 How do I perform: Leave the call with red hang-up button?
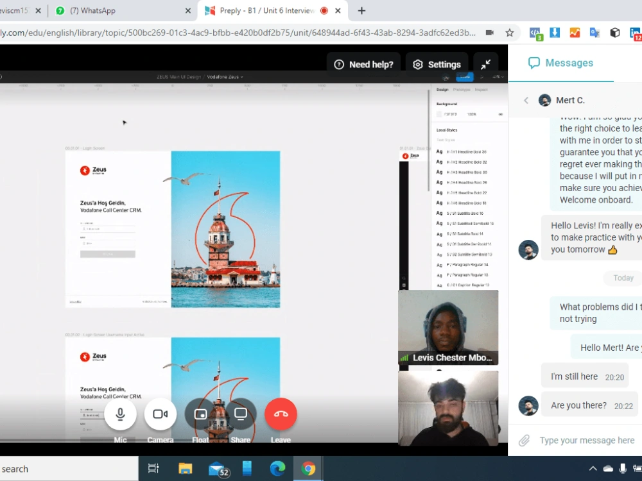click(281, 414)
